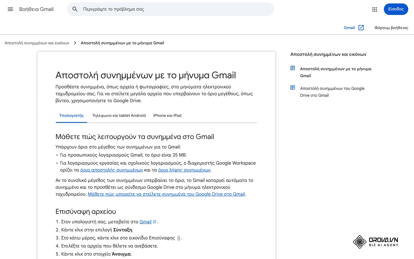Click heading 'Μάθετε πώς λειτουργούν τα συνημμένα στο Gmail'
Image resolution: width=414 pixels, height=259 pixels.
click(135, 137)
